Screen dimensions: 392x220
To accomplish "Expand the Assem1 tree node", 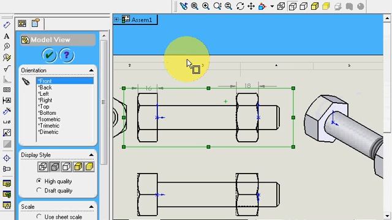I will coord(116,19).
